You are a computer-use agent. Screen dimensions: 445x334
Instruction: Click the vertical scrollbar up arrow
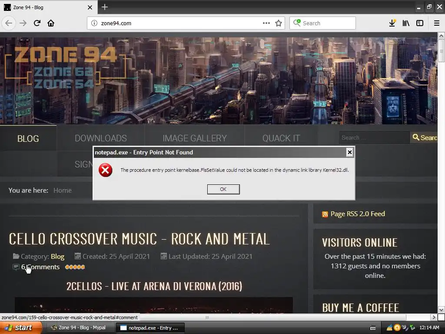pyautogui.click(x=441, y=36)
